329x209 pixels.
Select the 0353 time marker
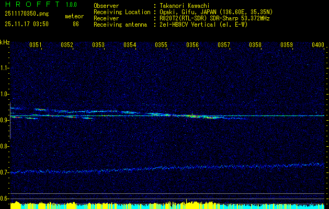point(98,45)
